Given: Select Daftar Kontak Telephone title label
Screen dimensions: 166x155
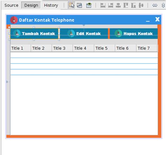Looking at the screenshot, I should [47, 20].
